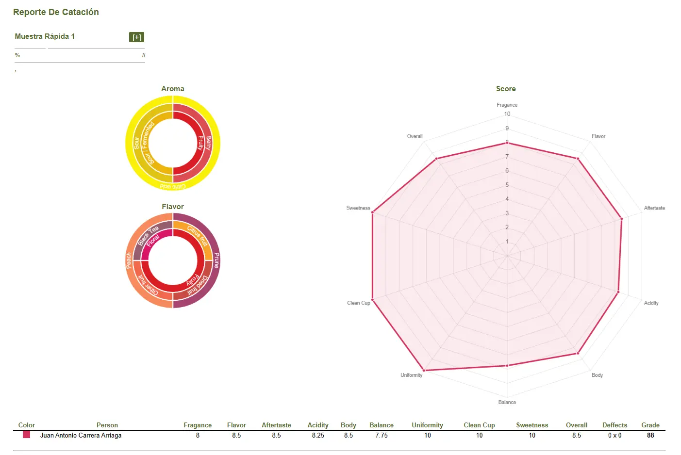
Task: Click the Balance data point on radar chart
Action: click(x=507, y=366)
